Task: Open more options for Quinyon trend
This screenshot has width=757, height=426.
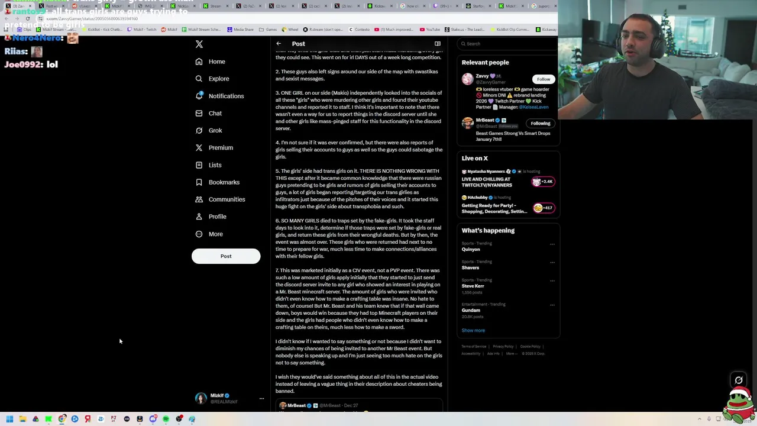Action: tap(552, 244)
